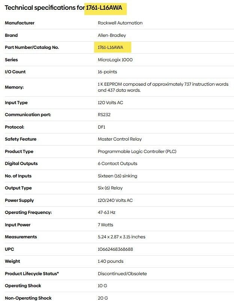
Task: Click the Master Control Relay value
Action: 120,139
